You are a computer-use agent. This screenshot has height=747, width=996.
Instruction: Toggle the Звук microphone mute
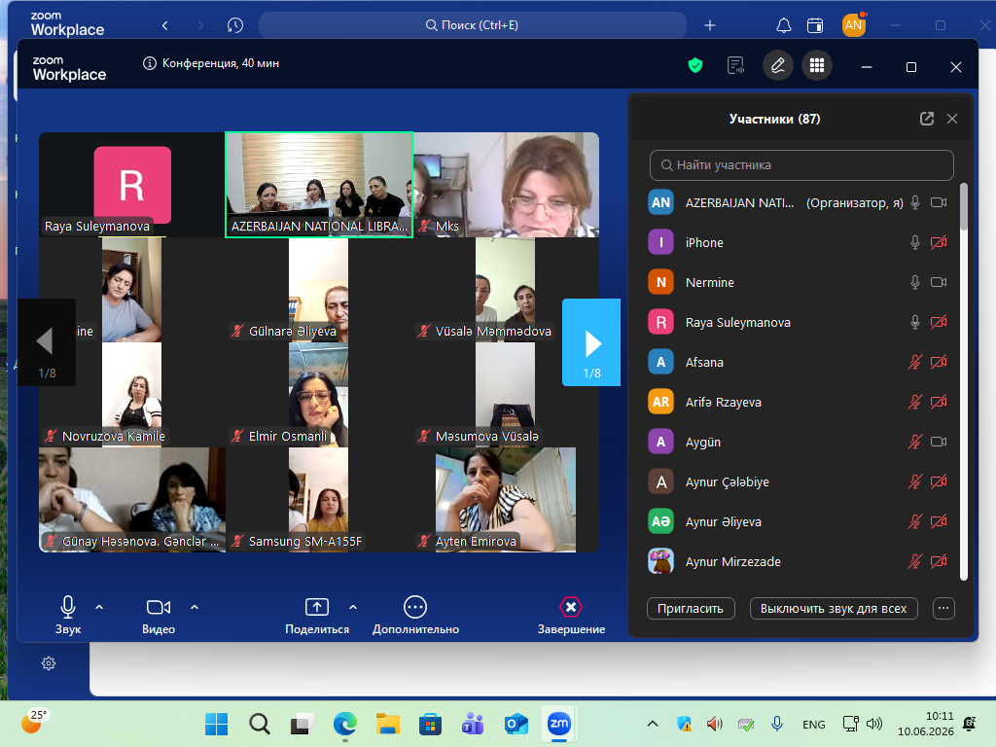click(x=68, y=607)
